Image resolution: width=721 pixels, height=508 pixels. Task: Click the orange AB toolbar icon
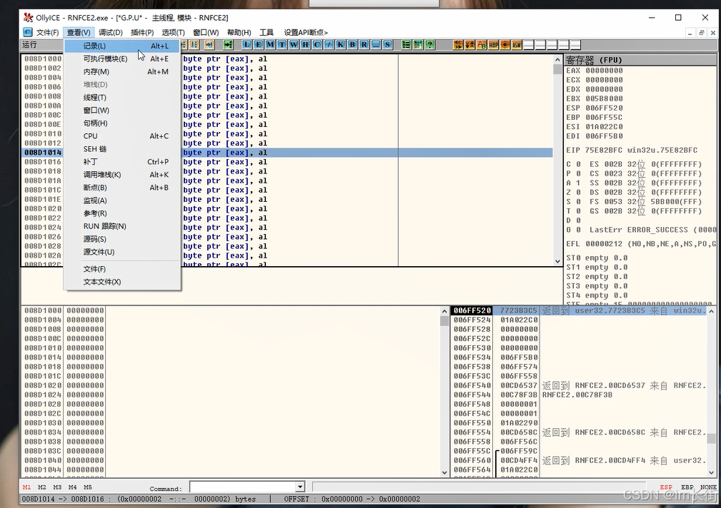[x=482, y=44]
